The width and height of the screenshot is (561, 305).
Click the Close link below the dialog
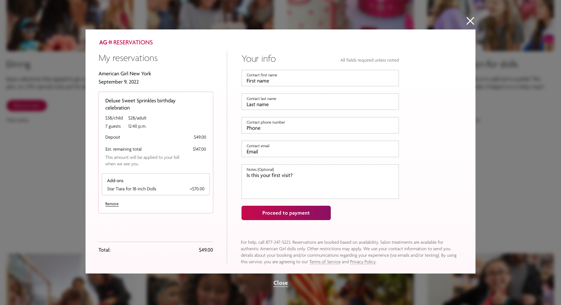(280, 283)
